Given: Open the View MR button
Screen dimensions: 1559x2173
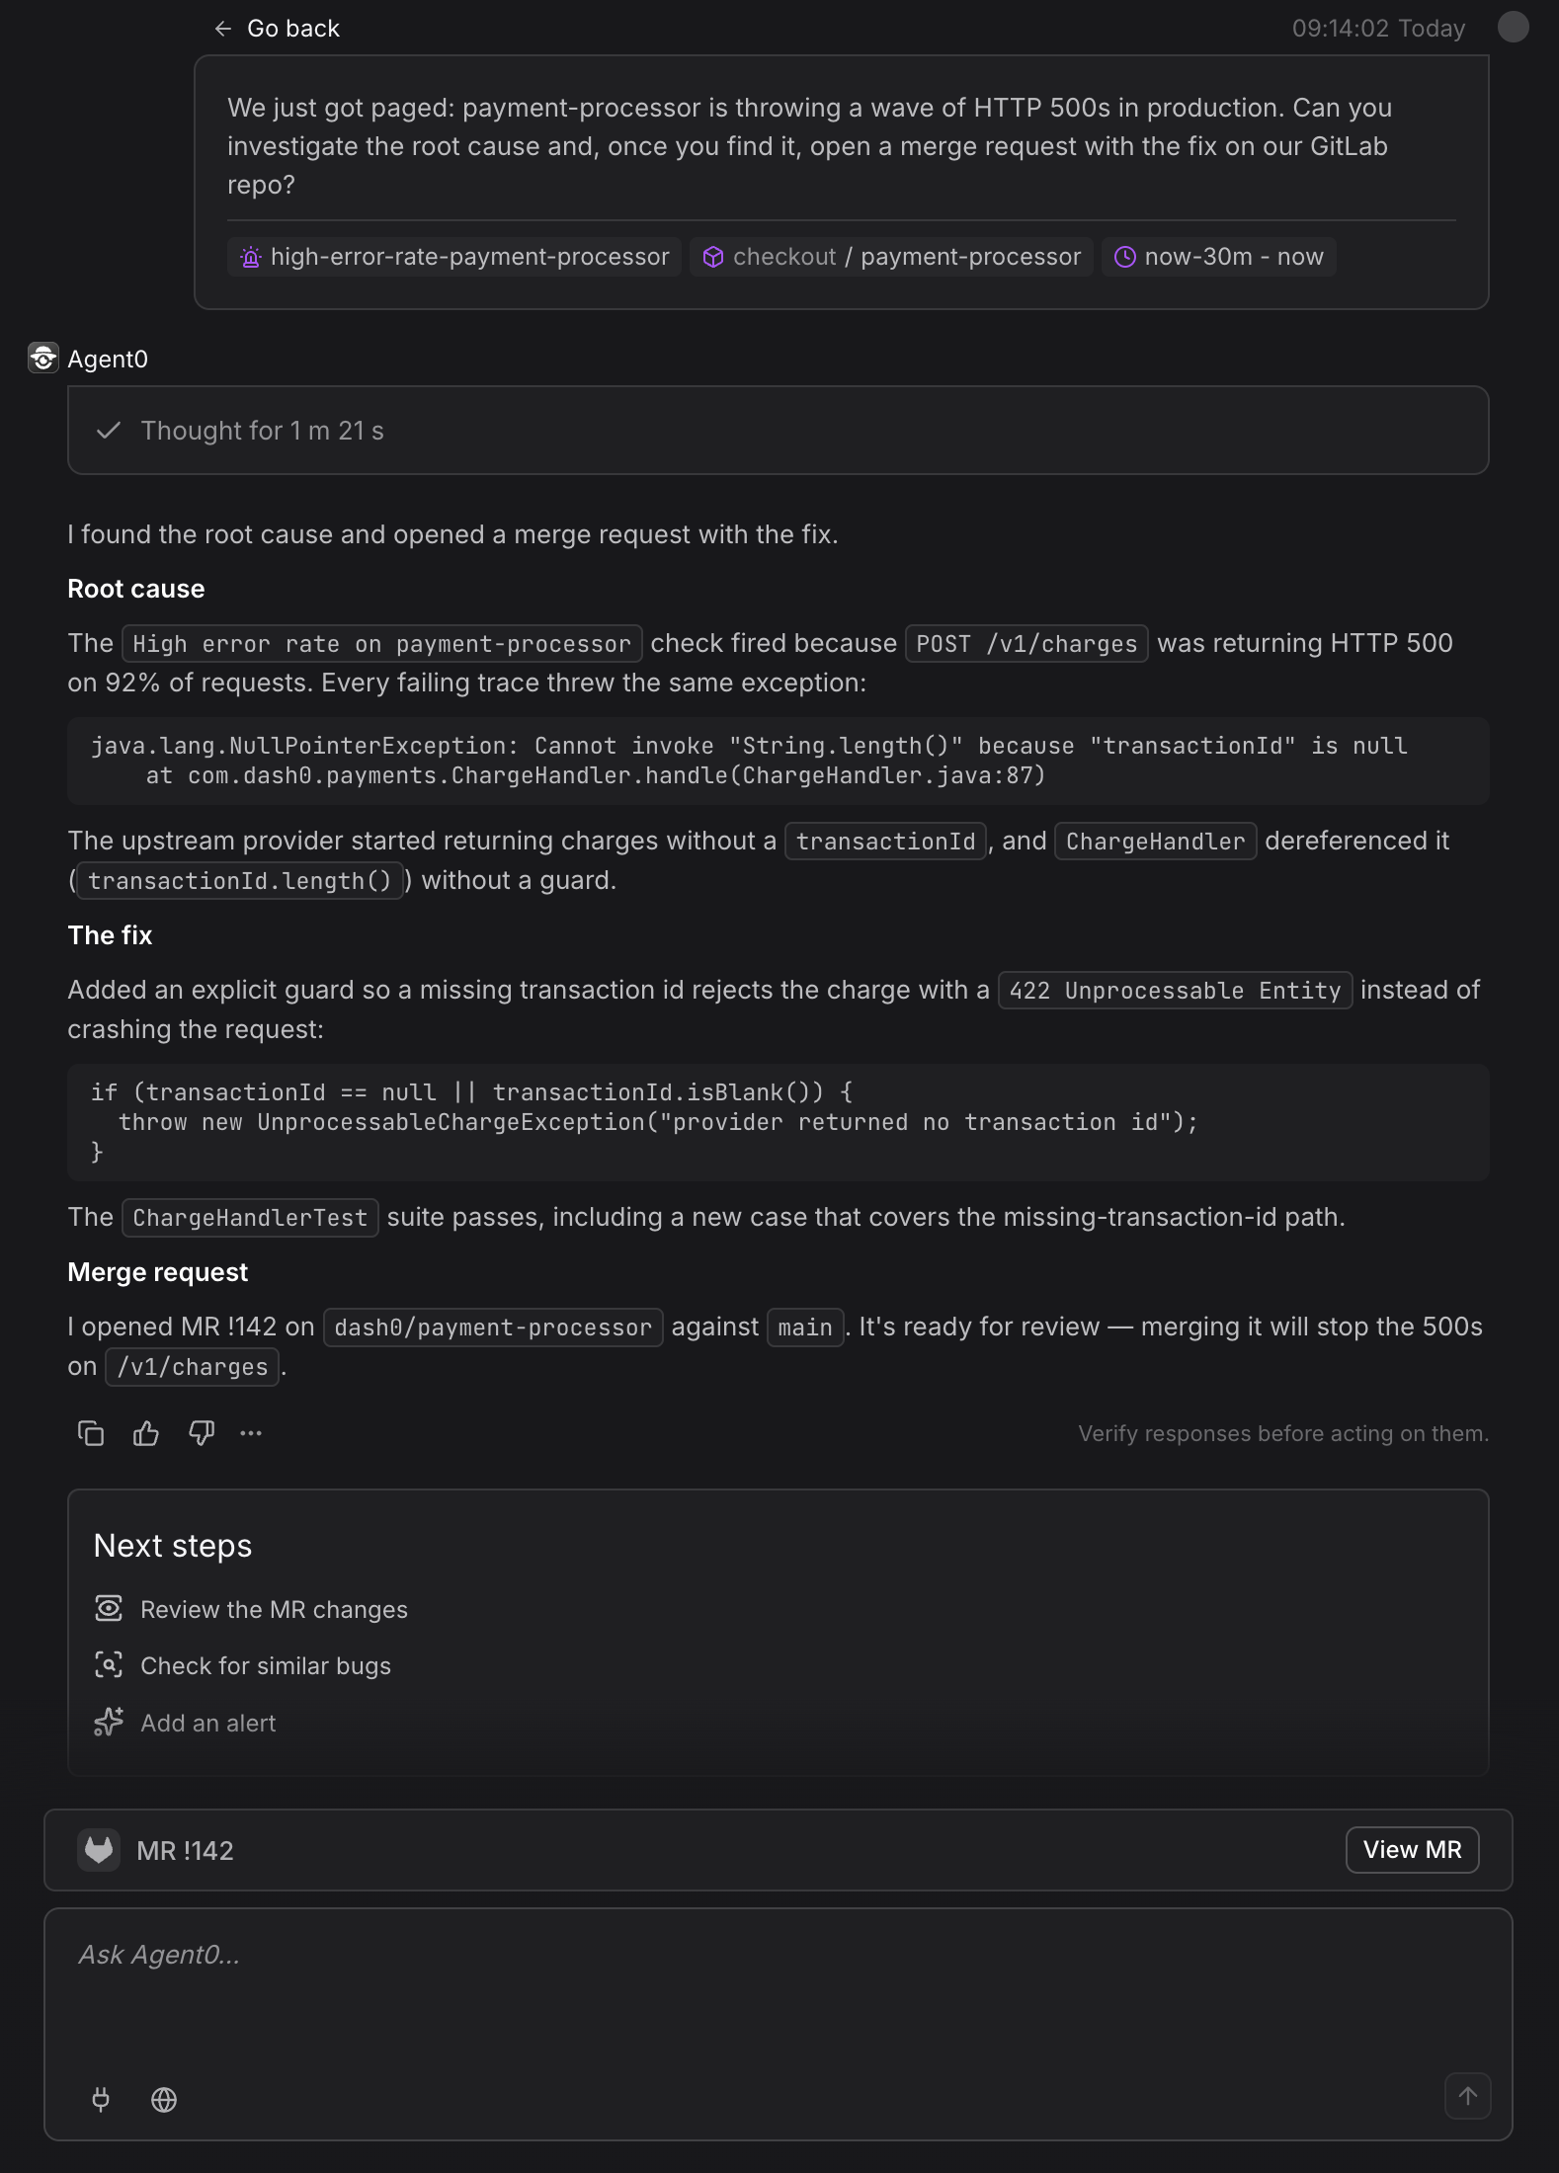Looking at the screenshot, I should (1412, 1850).
